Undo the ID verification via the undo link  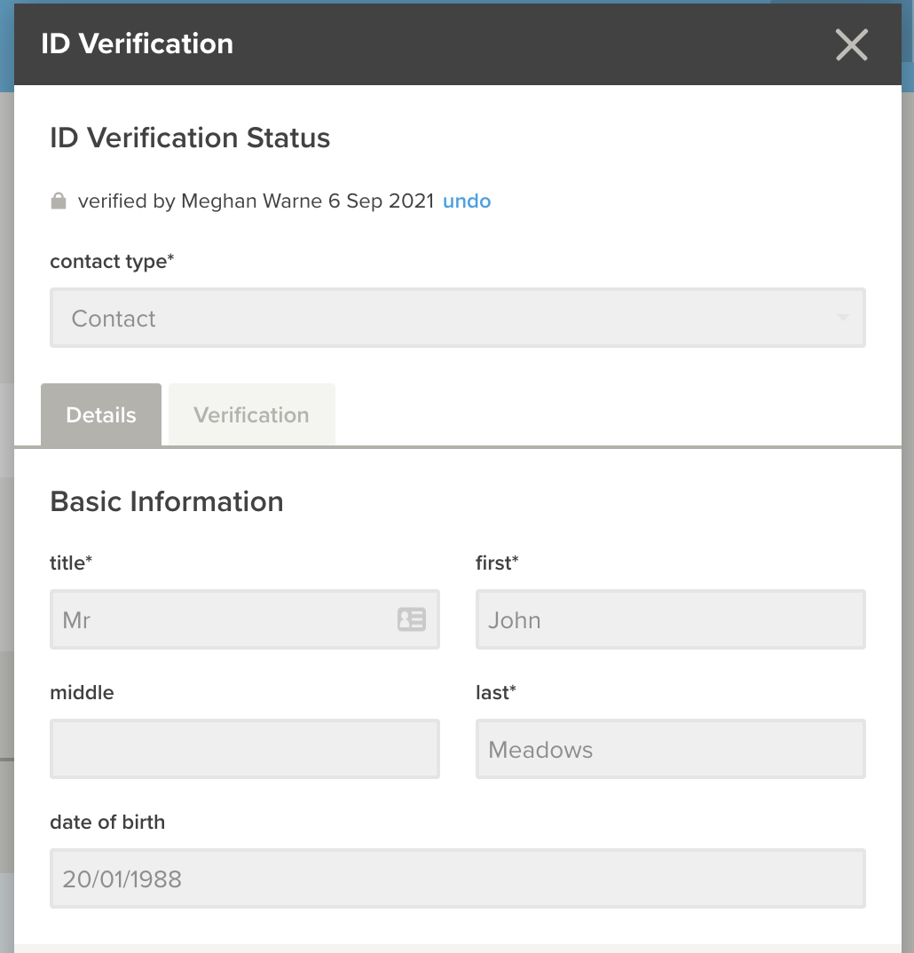467,201
